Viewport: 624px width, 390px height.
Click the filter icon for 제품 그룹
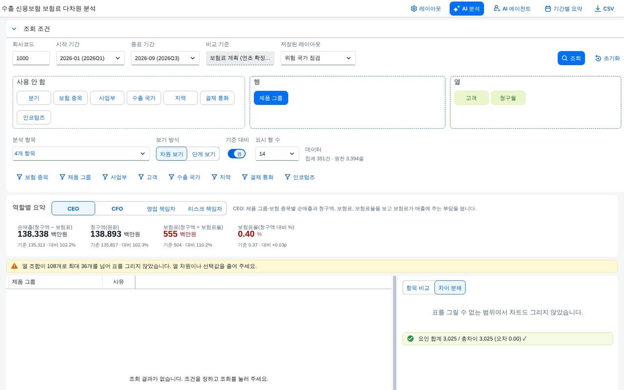click(62, 177)
